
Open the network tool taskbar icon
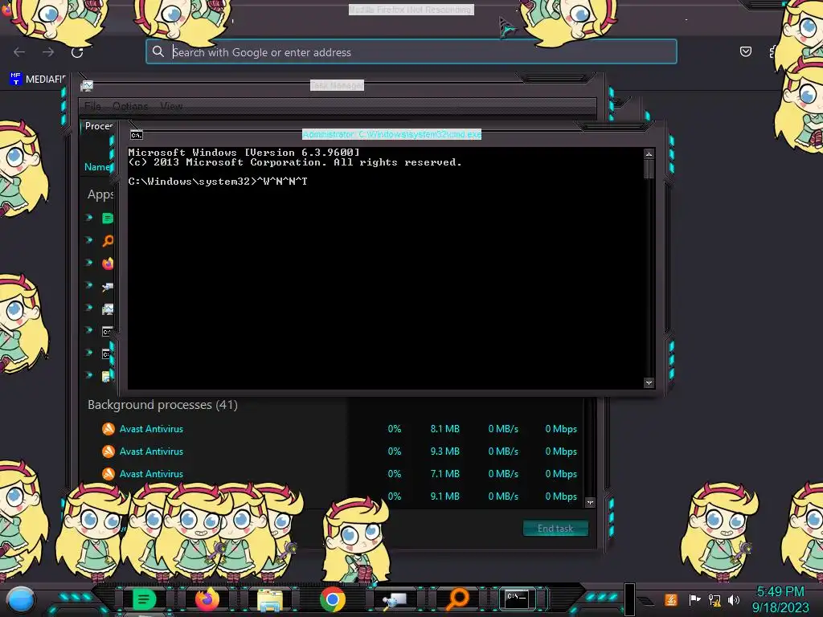[395, 600]
